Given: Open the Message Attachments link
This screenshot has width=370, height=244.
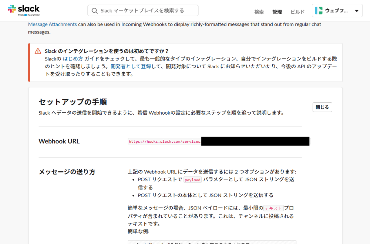Looking at the screenshot, I should point(53,24).
